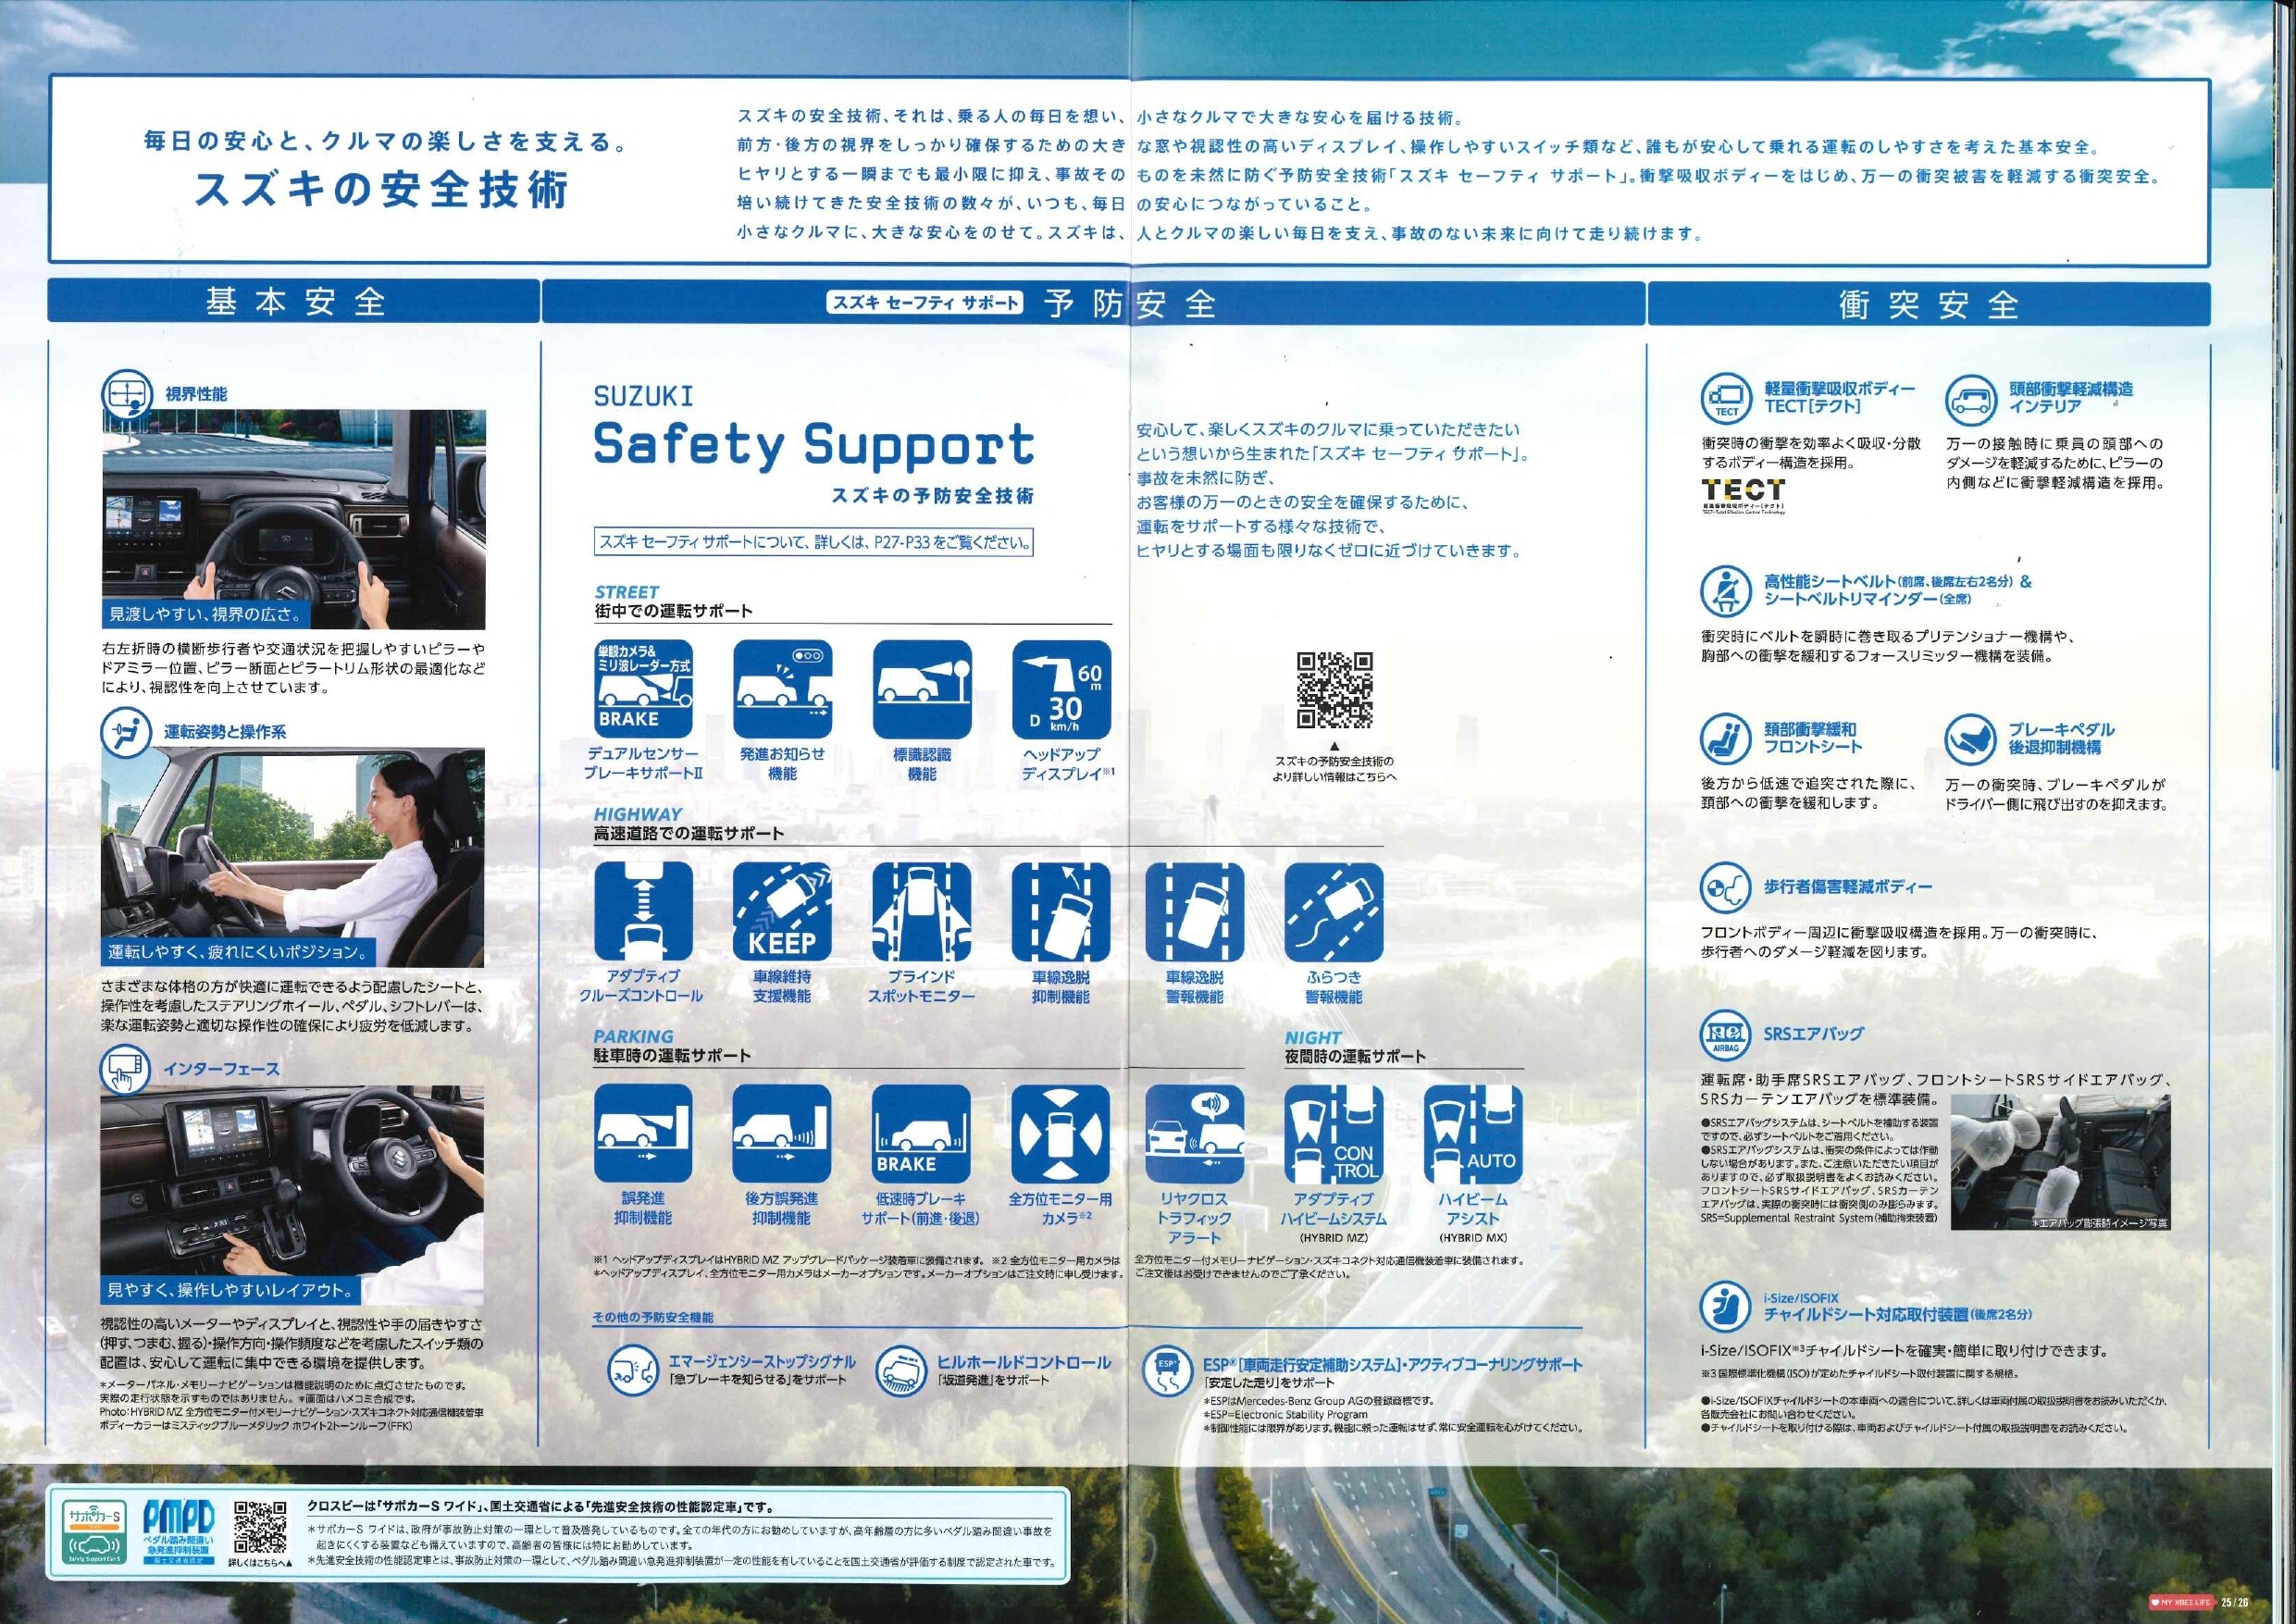Image resolution: width=2296 pixels, height=1624 pixels.
Task: Click the hill hold control icon
Action: [900, 1370]
